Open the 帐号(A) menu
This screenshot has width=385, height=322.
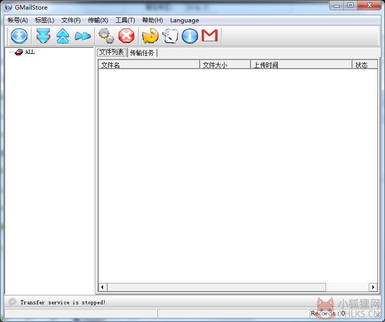click(18, 20)
